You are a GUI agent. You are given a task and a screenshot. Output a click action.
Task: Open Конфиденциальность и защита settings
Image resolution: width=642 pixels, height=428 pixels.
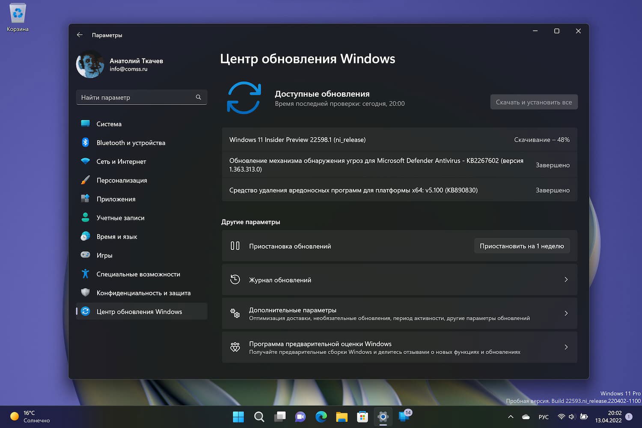coord(143,293)
